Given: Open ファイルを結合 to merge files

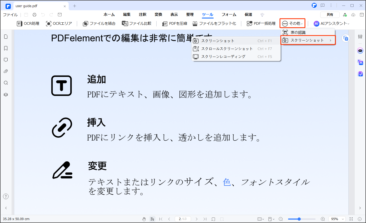Looking at the screenshot, I should (99, 23).
